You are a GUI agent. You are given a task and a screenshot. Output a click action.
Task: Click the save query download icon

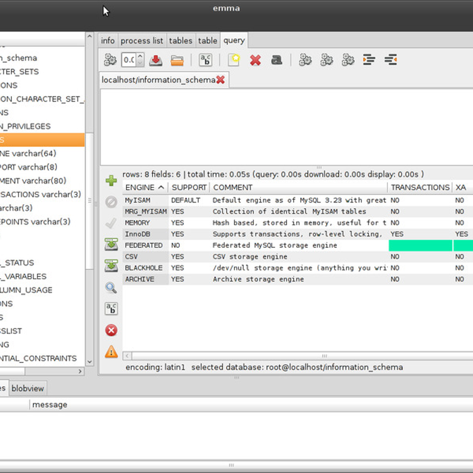pos(155,60)
